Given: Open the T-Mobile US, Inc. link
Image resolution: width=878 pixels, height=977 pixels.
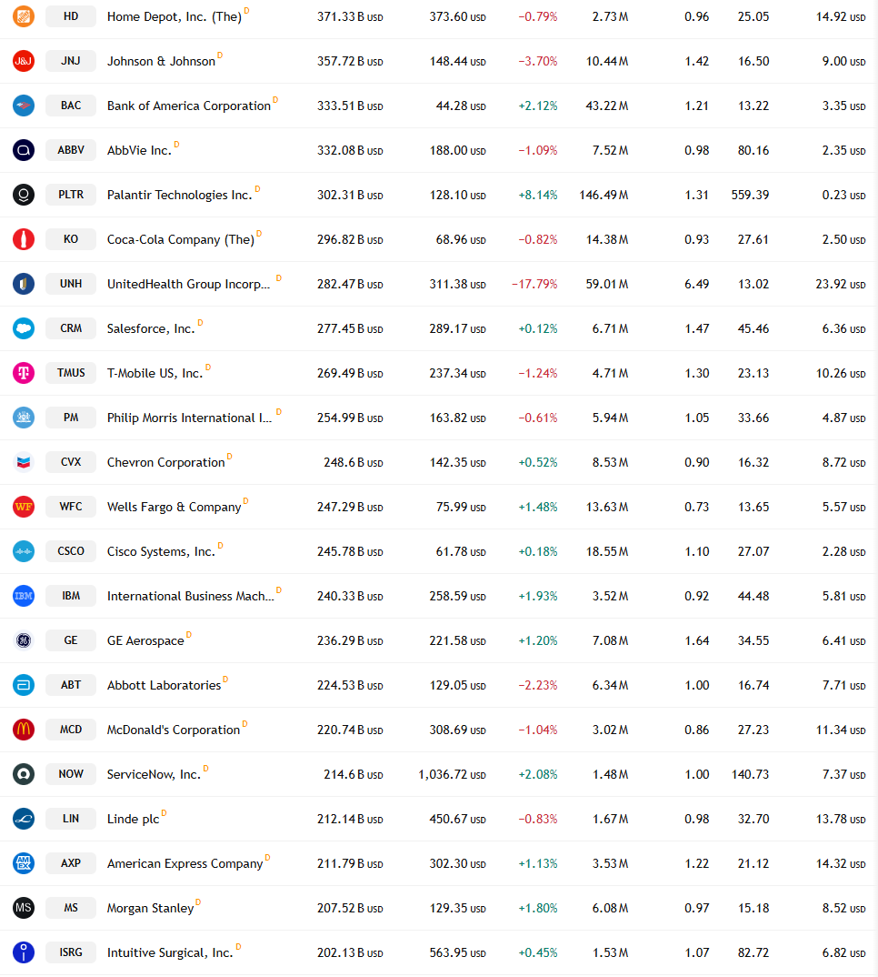Looking at the screenshot, I should coord(155,373).
